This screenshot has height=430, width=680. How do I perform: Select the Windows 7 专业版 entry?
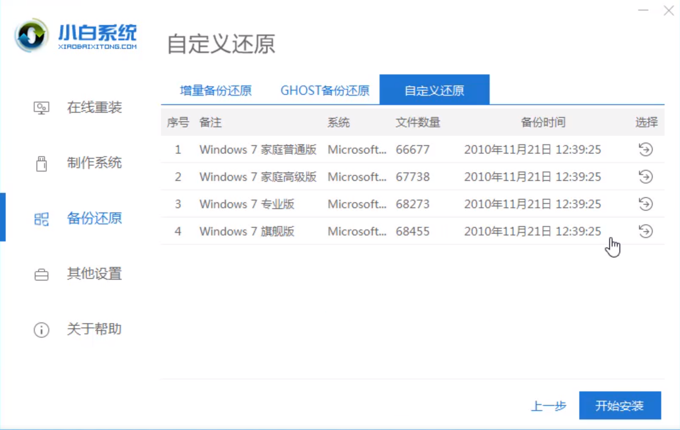(x=247, y=204)
